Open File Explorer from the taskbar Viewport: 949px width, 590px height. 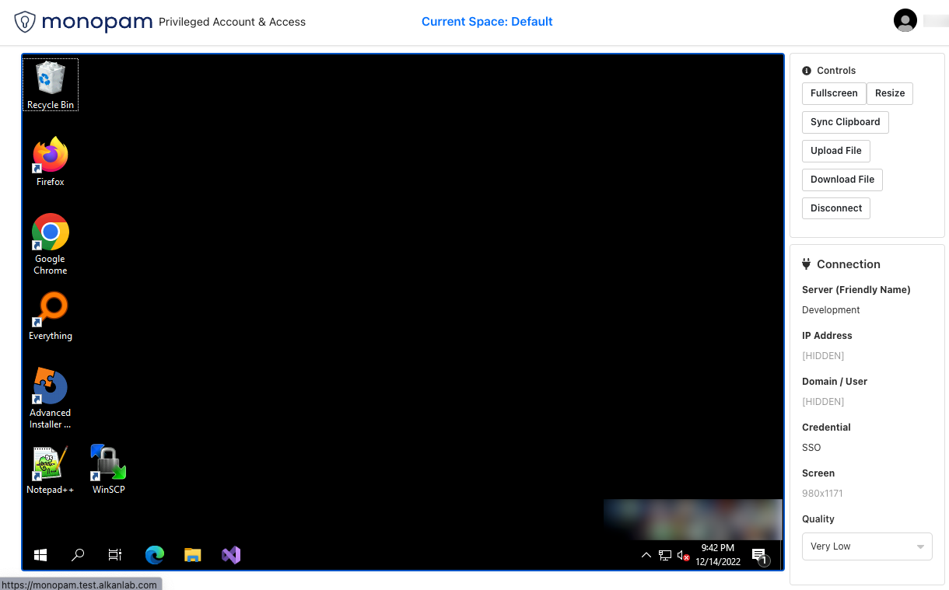[193, 554]
